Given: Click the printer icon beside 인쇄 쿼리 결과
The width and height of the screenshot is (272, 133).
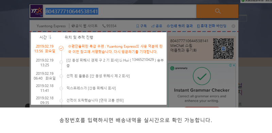Looking at the screenshot, I should click(x=168, y=26).
